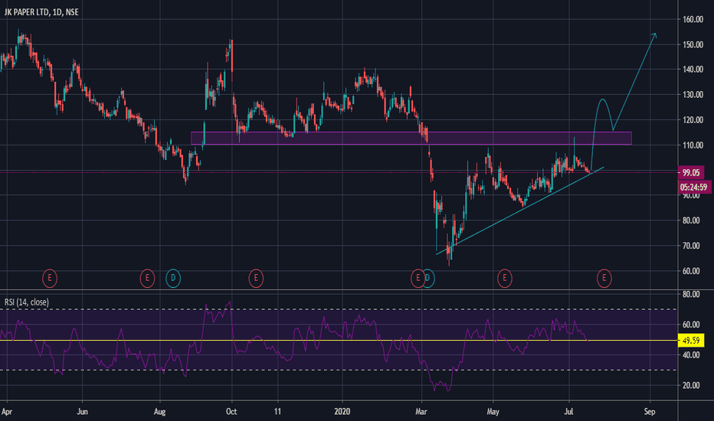714x421 pixels.
Task: Click the yellow 49.59 RSI value label
Action: click(691, 341)
